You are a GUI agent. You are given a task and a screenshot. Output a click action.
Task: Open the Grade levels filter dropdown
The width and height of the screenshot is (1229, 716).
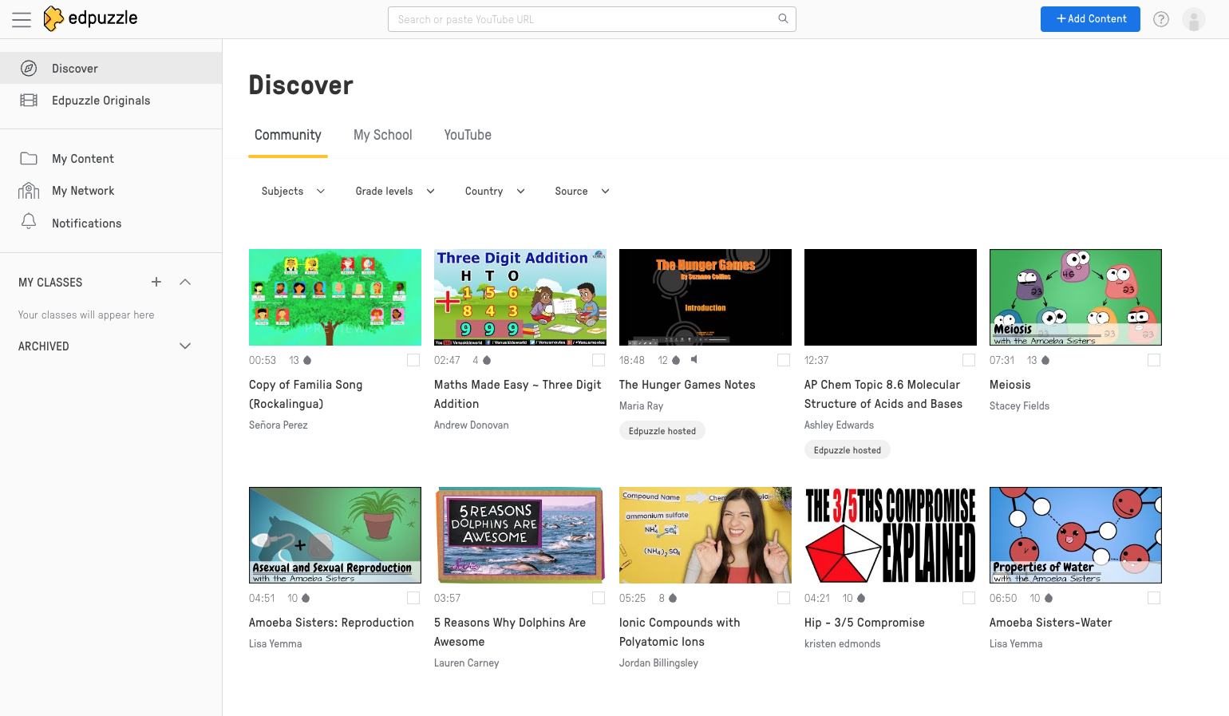click(x=395, y=191)
